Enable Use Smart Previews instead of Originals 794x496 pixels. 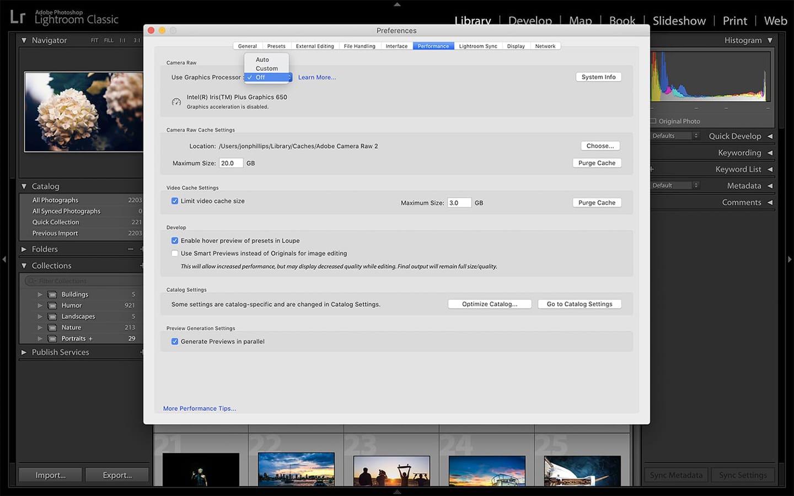tap(175, 254)
